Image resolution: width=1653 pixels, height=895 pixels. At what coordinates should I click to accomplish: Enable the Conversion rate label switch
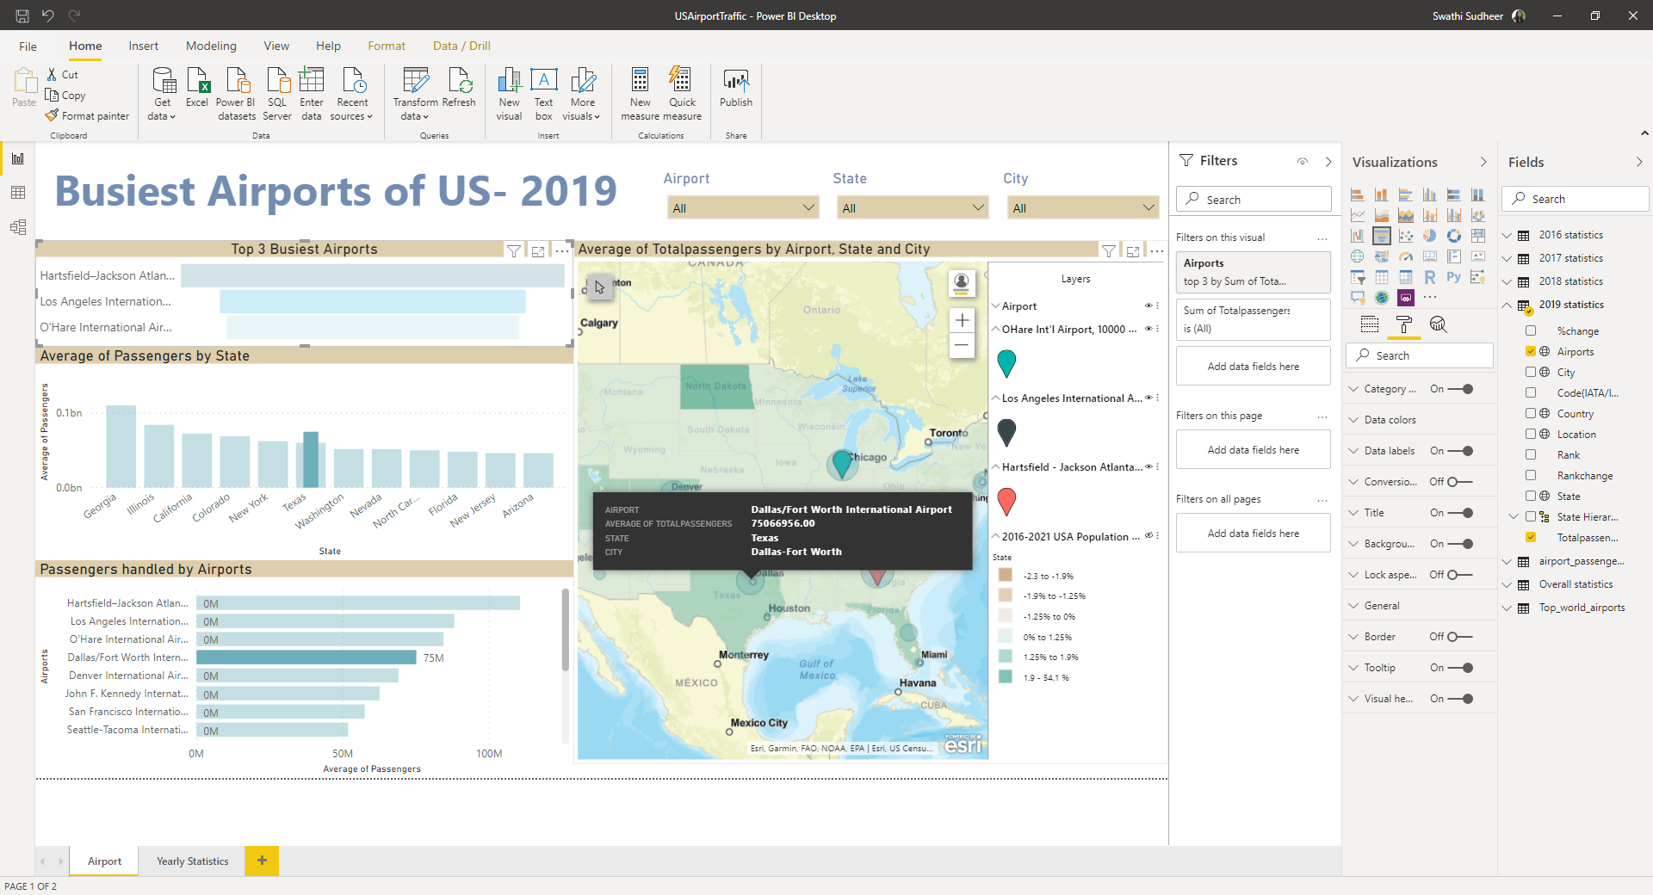tap(1460, 482)
